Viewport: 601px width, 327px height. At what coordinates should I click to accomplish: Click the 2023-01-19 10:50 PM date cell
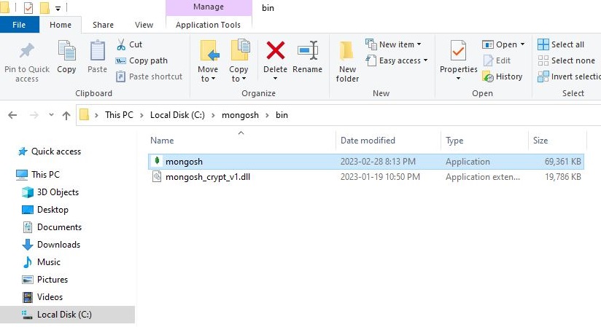click(380, 177)
